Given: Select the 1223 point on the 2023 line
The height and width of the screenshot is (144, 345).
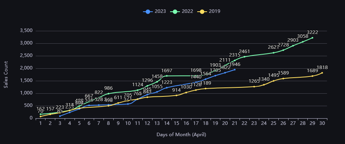Looking at the screenshot, I should [167, 88].
